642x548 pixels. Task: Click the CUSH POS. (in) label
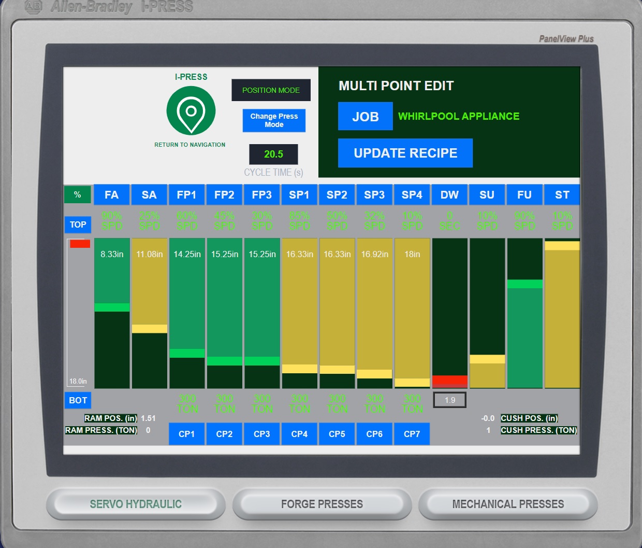tap(529, 418)
